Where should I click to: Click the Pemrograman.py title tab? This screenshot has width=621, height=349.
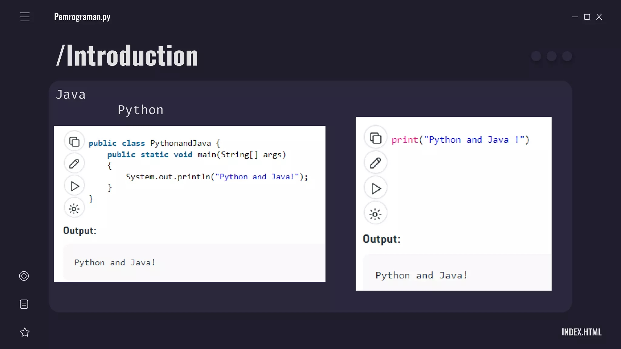coord(82,17)
